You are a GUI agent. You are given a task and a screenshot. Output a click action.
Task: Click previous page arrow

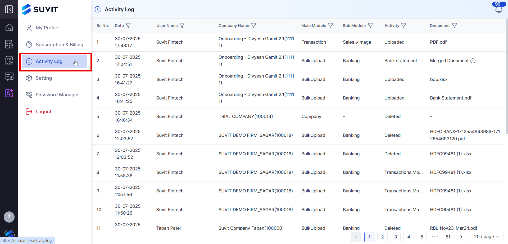point(356,237)
